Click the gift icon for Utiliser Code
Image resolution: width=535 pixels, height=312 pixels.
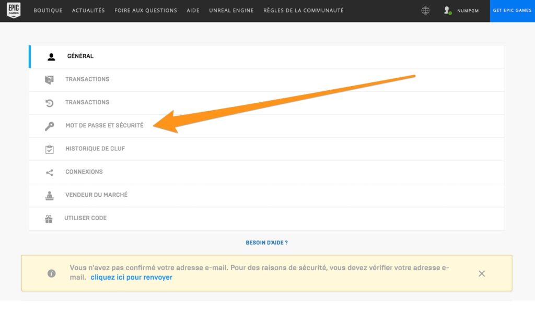(x=49, y=219)
